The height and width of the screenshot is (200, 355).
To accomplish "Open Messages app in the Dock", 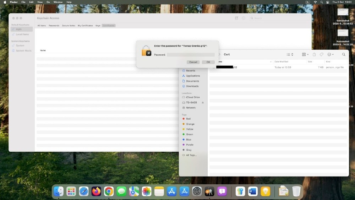I will tap(121, 191).
